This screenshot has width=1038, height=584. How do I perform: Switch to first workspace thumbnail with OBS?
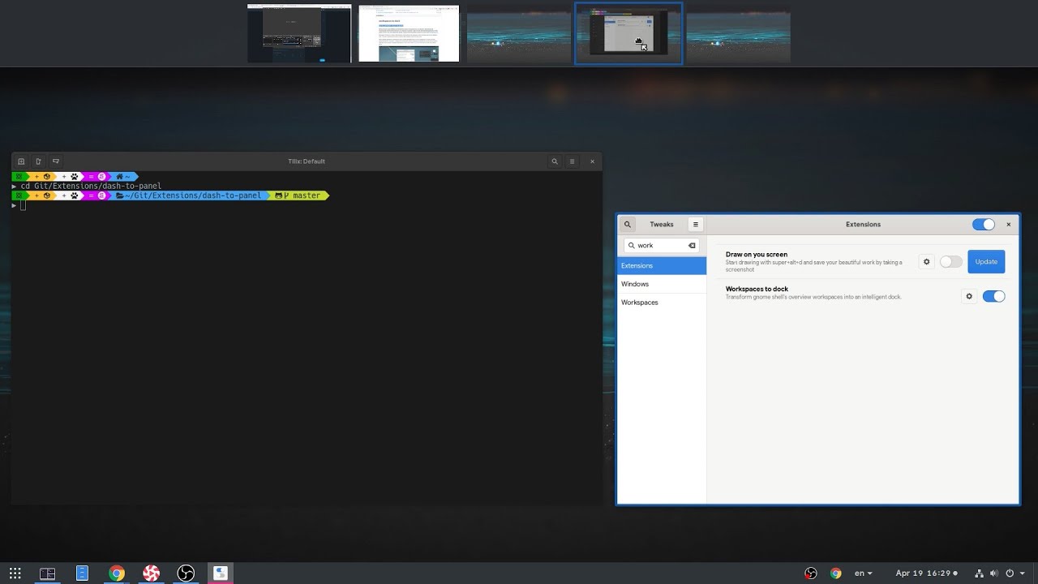click(x=299, y=33)
